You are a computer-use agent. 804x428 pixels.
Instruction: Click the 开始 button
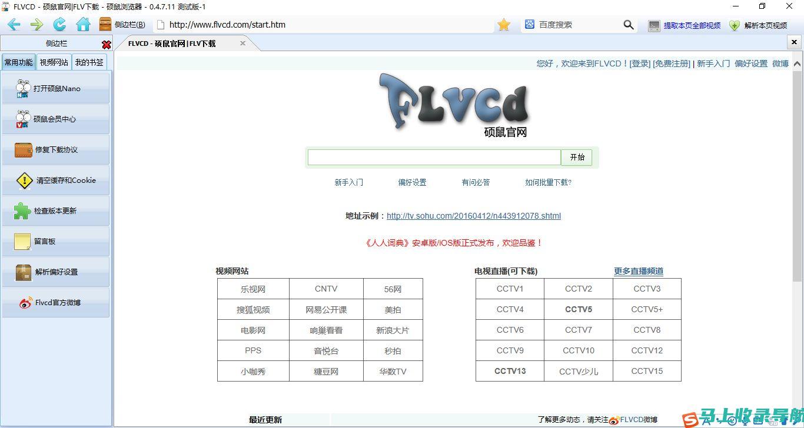pos(577,157)
